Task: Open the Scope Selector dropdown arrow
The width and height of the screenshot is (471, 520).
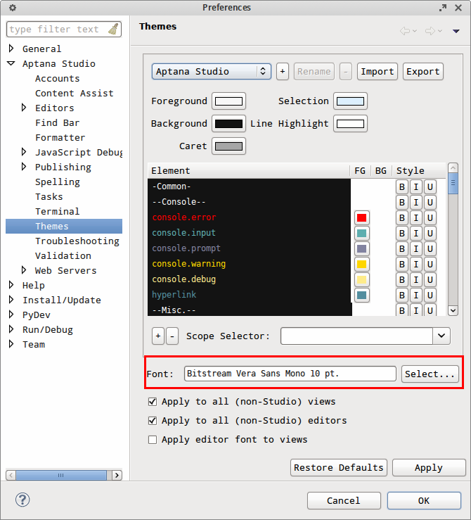Action: pos(441,336)
